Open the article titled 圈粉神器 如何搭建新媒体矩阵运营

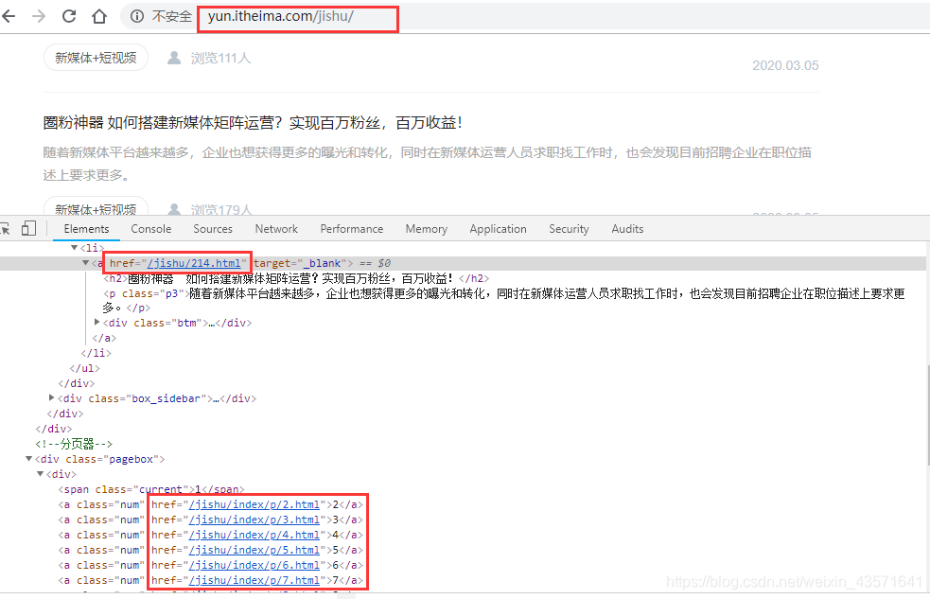pos(253,123)
